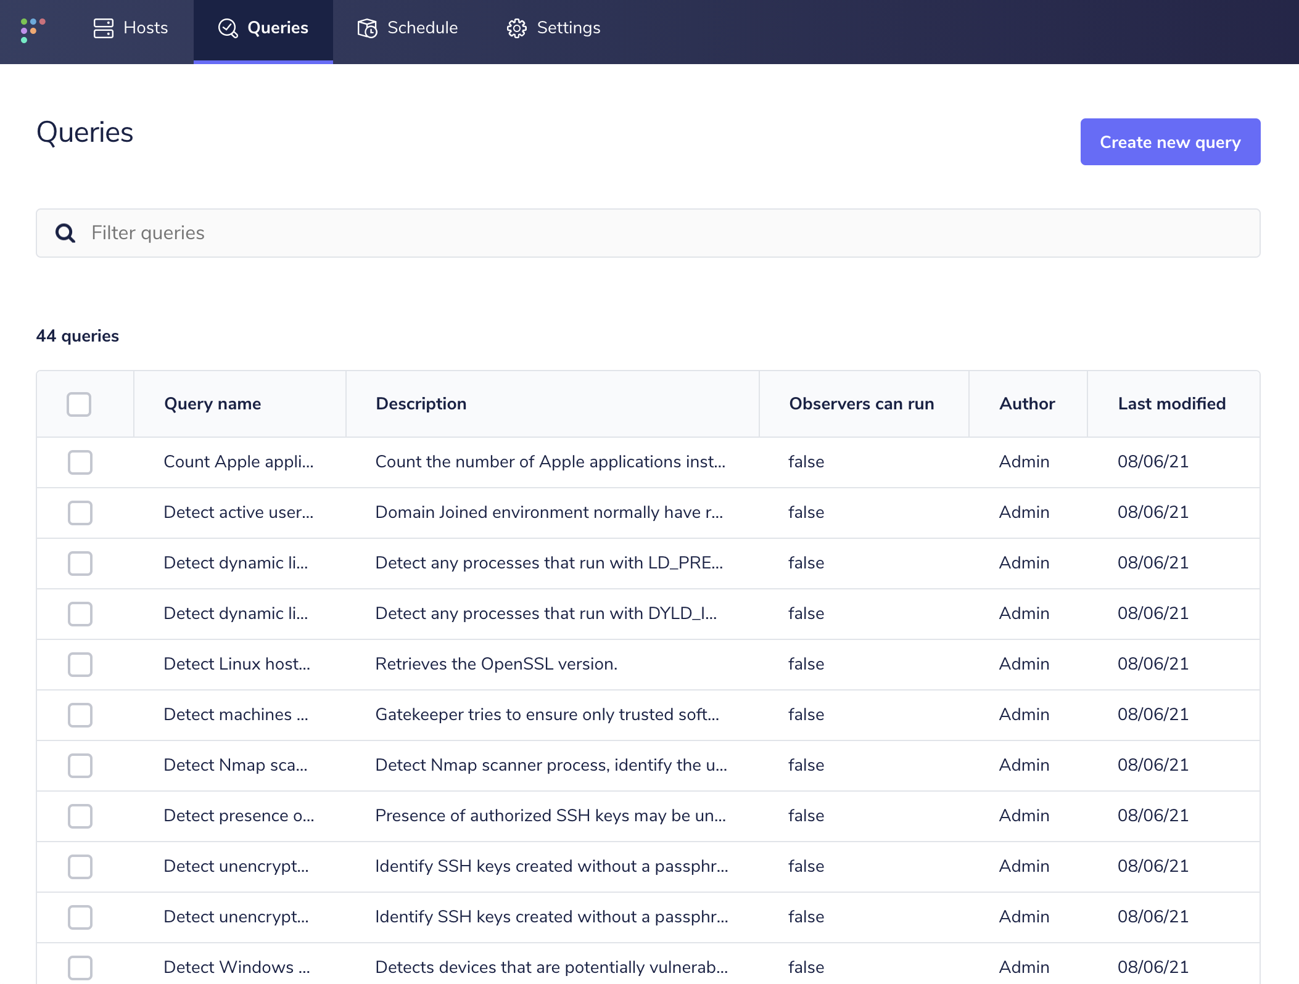Viewport: 1299px width, 984px height.
Task: Select checkbox for DYLD_I... dynamic linking row
Action: pyautogui.click(x=80, y=614)
